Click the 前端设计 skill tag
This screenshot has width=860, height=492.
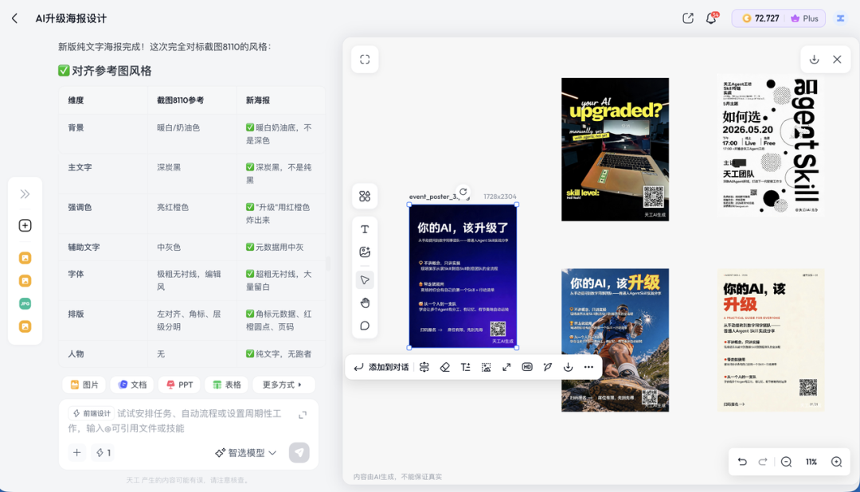(92, 413)
